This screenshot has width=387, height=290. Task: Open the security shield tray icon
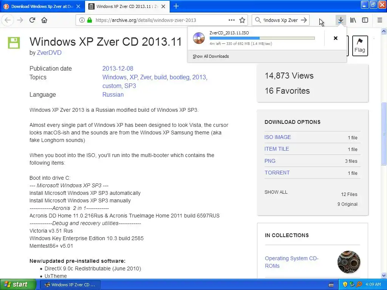click(x=345, y=285)
